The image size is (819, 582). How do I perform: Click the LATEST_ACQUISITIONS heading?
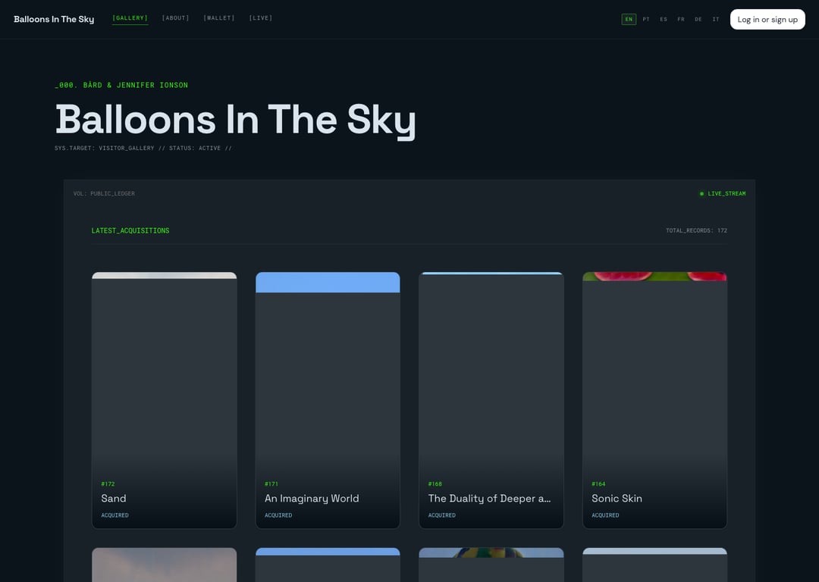click(130, 230)
